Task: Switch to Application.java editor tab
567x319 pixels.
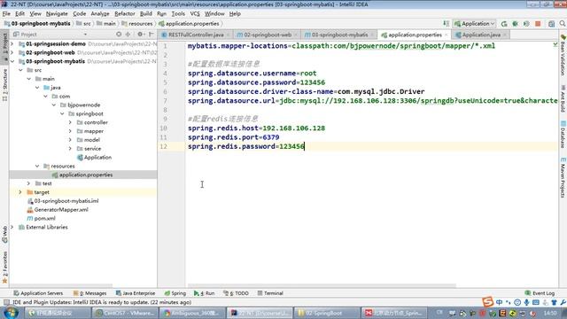Action: (x=481, y=35)
